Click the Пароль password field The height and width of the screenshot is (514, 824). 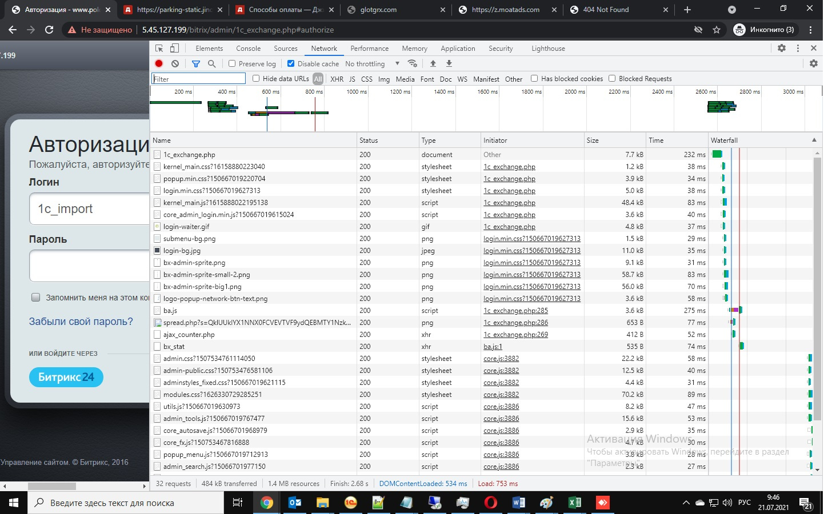90,266
